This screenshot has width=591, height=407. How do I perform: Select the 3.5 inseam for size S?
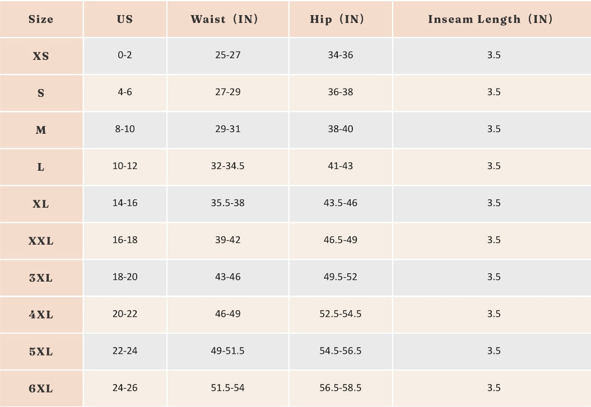494,92
